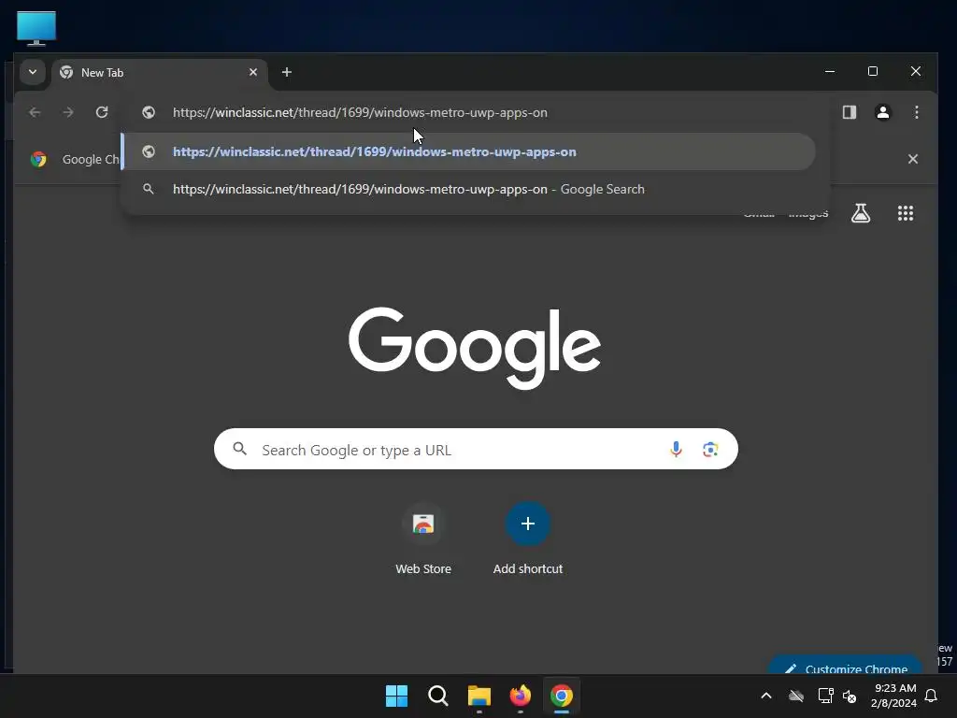
Task: Click the globe icon in address bar
Action: [149, 112]
